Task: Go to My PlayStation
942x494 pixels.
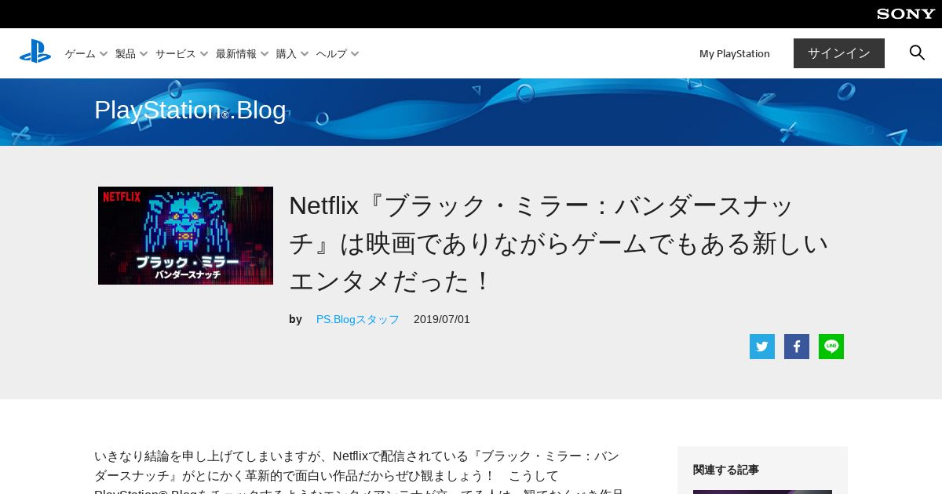Action: pos(735,53)
